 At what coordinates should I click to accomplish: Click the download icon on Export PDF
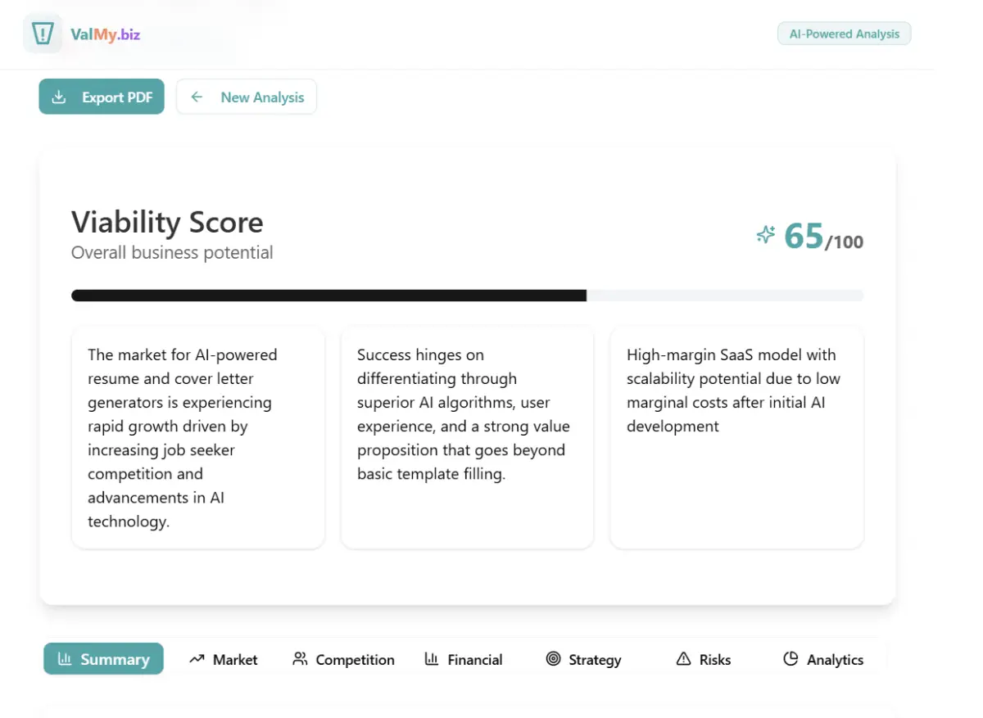click(59, 97)
